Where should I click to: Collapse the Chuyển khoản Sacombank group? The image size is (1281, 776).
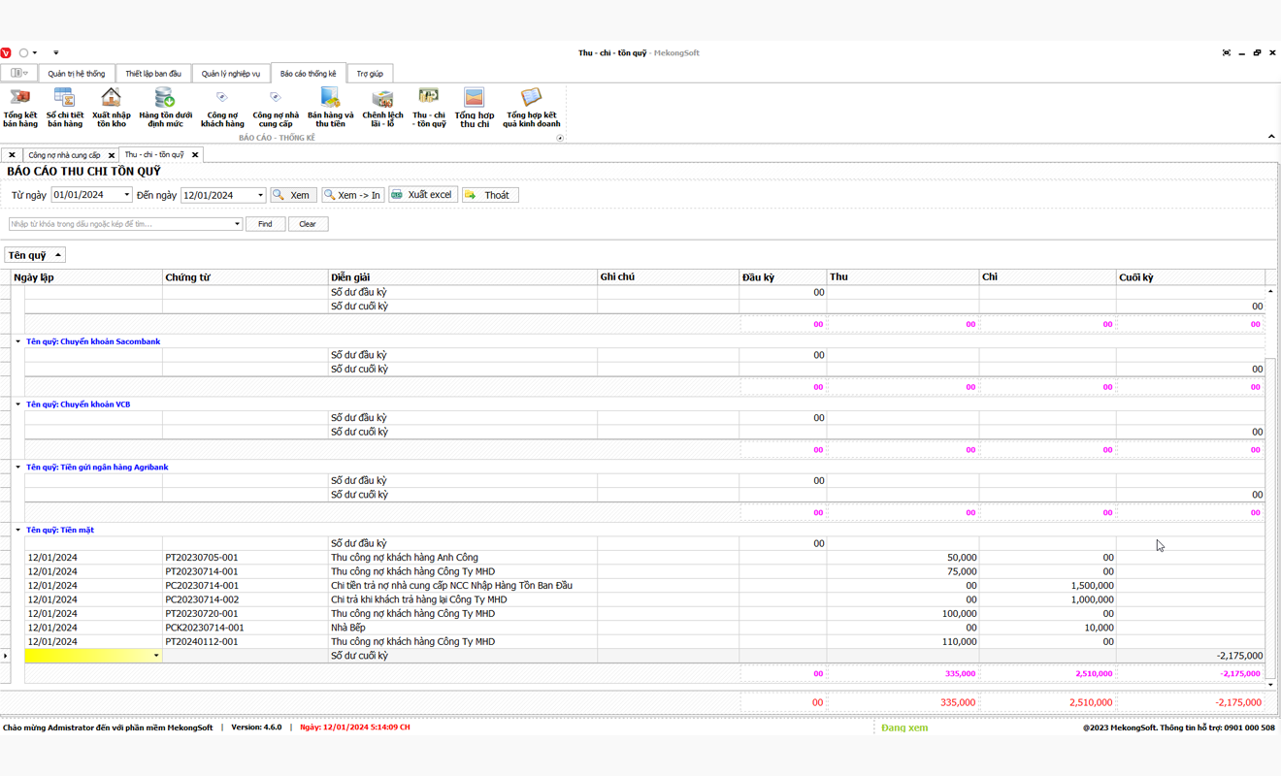coord(17,341)
